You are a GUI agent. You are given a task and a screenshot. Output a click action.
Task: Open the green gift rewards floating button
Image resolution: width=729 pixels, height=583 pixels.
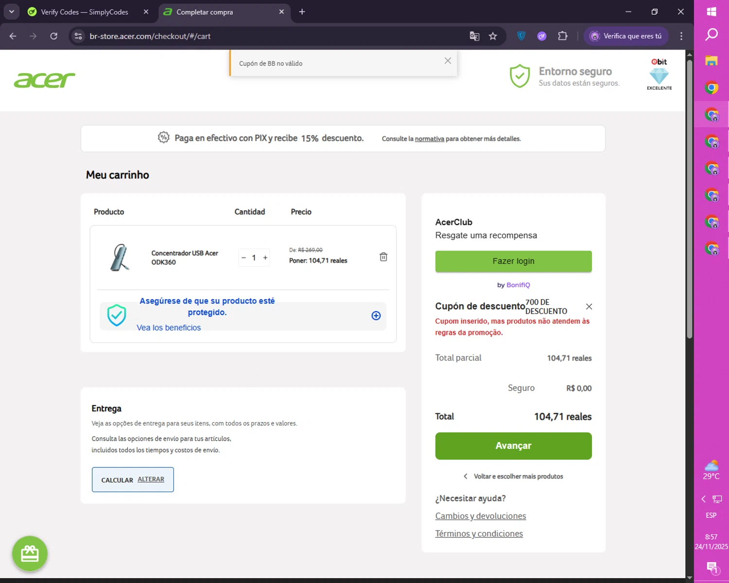30,553
